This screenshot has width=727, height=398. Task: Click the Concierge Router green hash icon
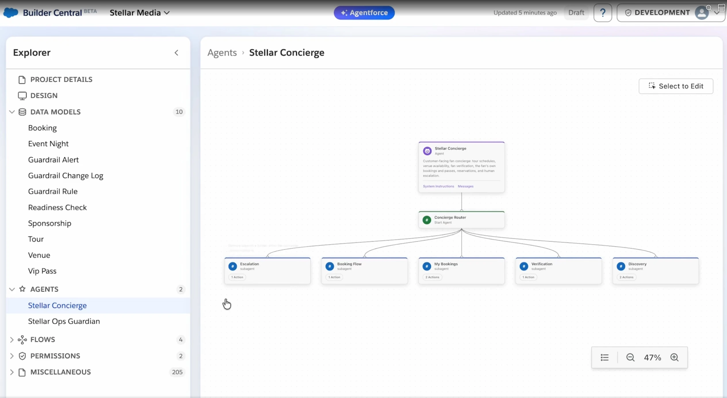[427, 220]
